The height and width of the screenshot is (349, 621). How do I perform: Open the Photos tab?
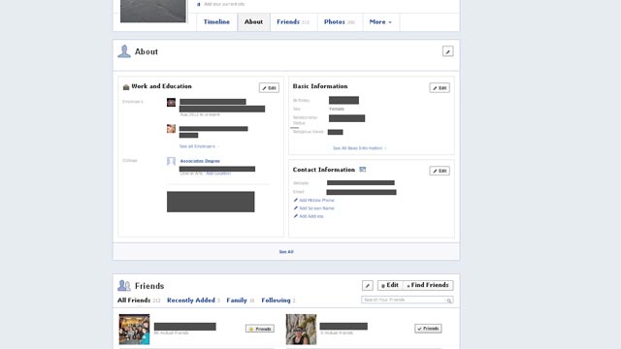pos(340,22)
